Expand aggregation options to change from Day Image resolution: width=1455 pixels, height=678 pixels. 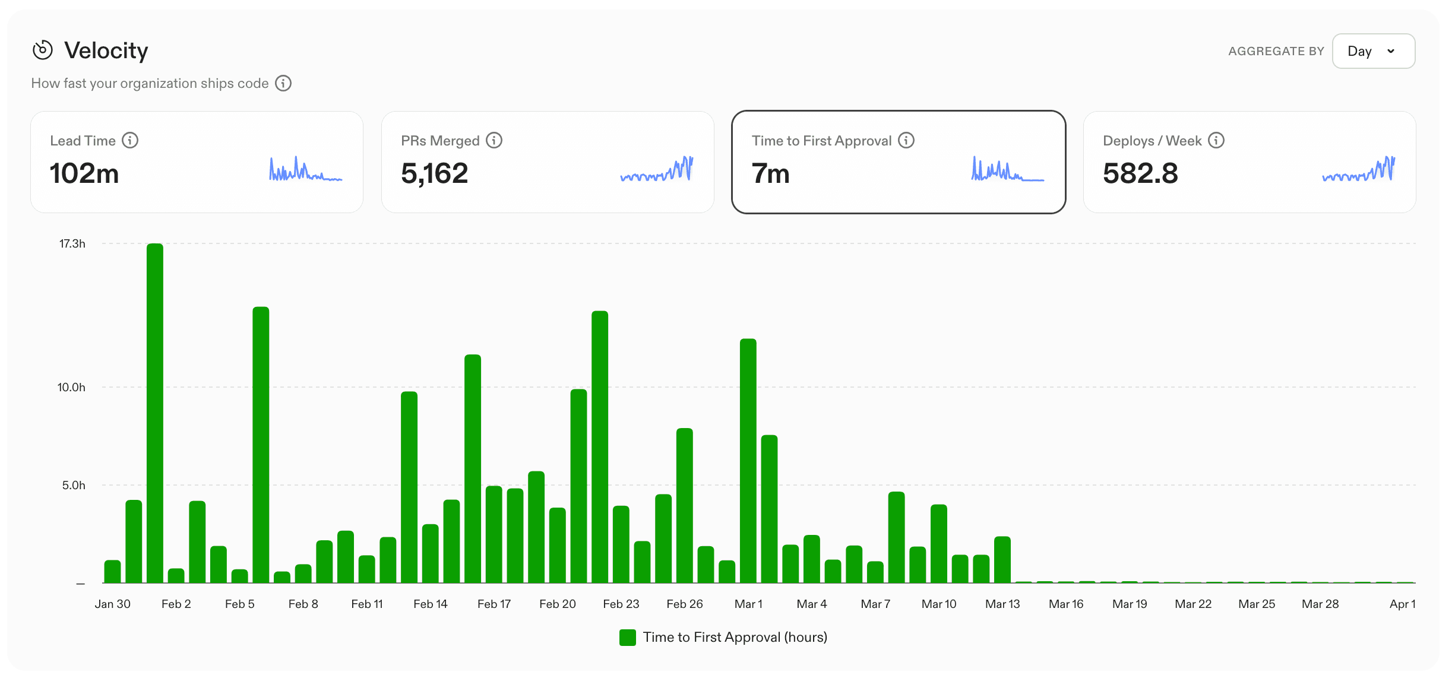(1374, 51)
